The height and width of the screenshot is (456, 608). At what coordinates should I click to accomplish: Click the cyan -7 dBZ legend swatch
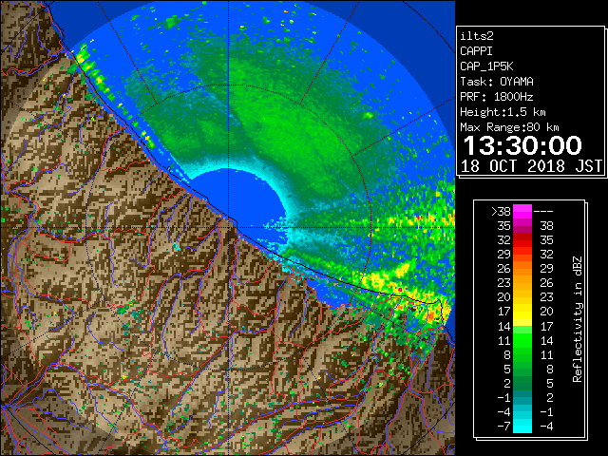pyautogui.click(x=522, y=426)
